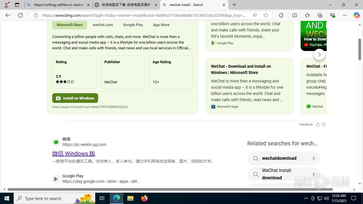The height and width of the screenshot is (204, 363).
Task: Open File Explorer from taskbar
Action: 130,198
